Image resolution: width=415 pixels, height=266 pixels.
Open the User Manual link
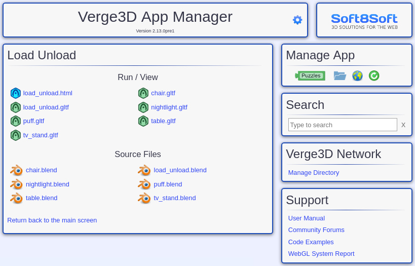(306, 218)
